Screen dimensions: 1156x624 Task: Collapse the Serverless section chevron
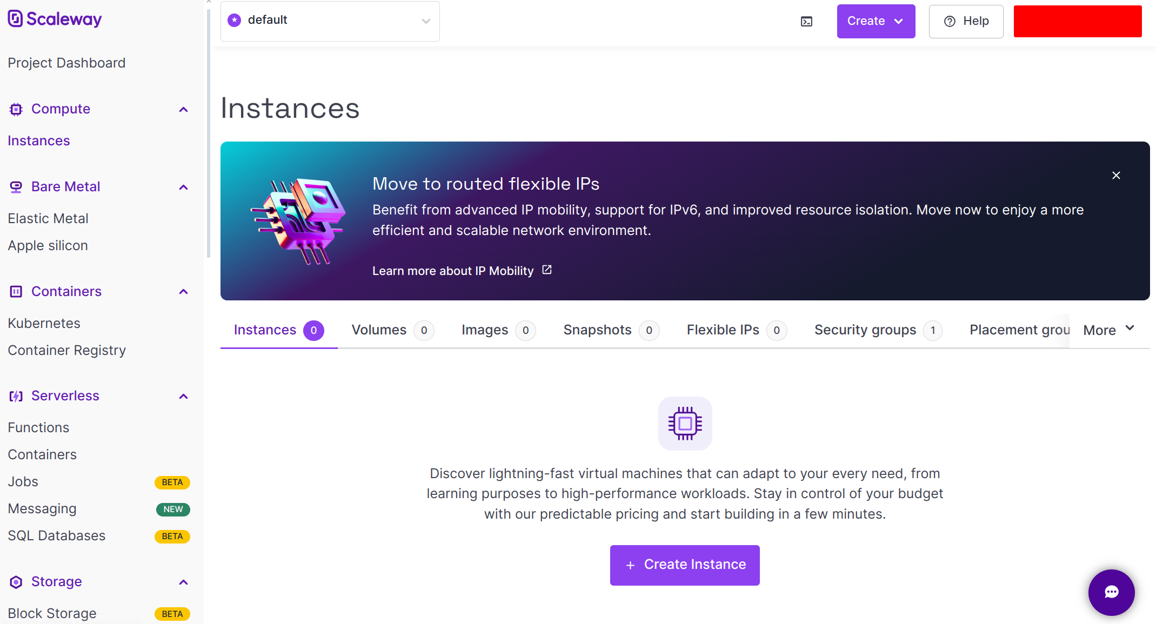(x=184, y=397)
